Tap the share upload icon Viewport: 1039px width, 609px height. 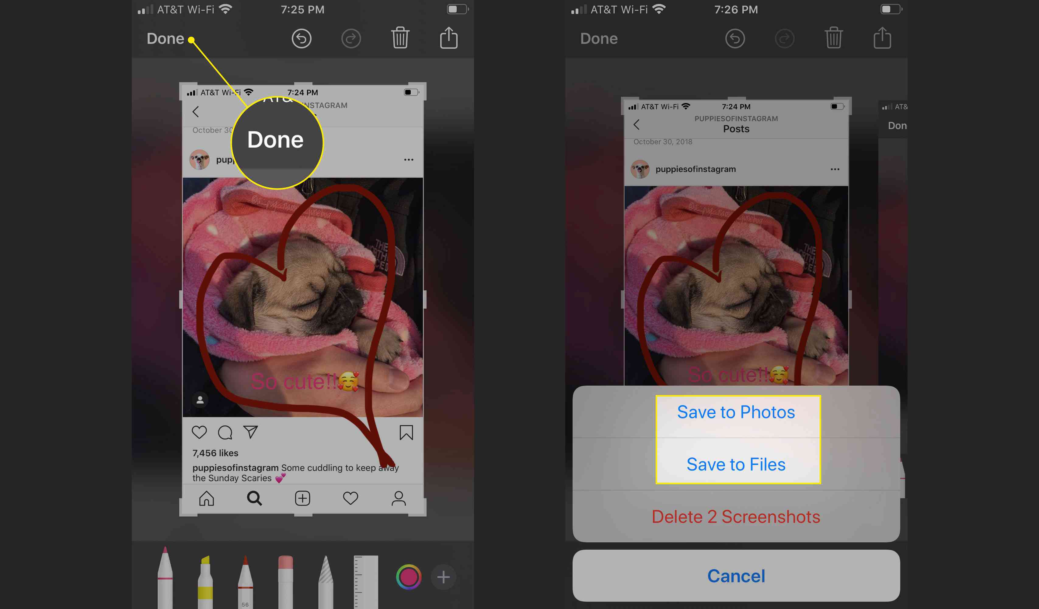click(x=449, y=38)
